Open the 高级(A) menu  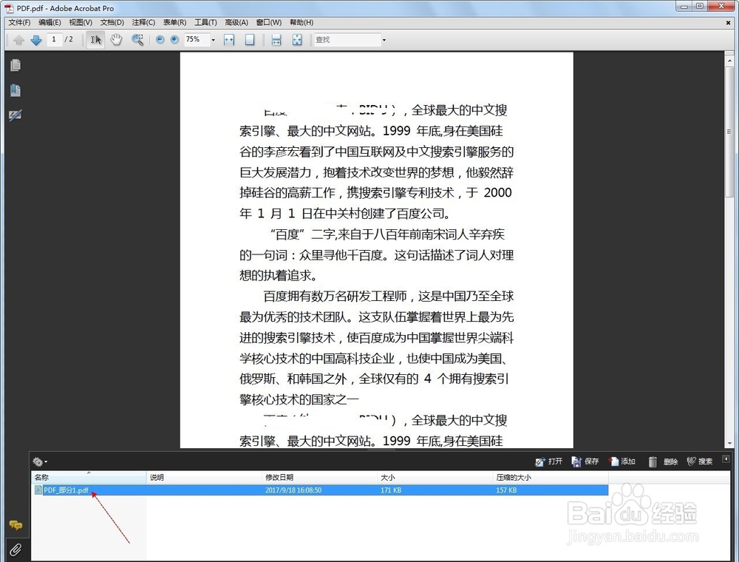click(236, 22)
